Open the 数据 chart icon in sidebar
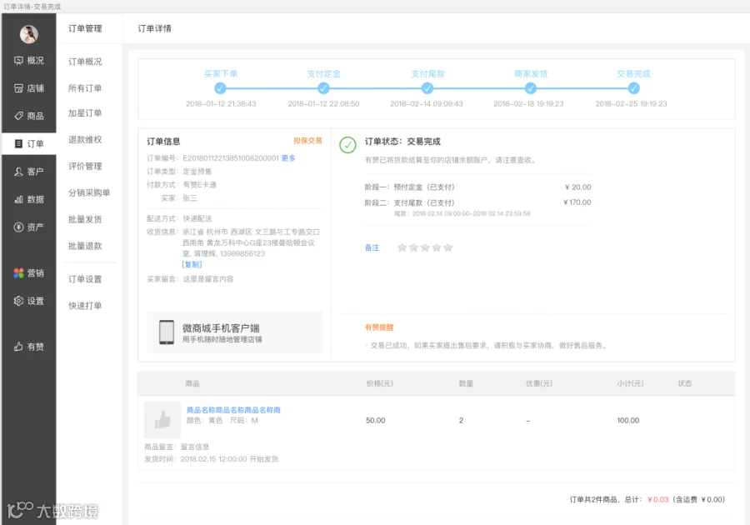Screen dimensions: 750x525 click(18, 199)
